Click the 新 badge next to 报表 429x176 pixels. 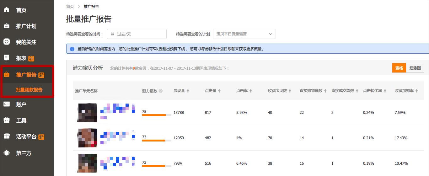(x=31, y=58)
